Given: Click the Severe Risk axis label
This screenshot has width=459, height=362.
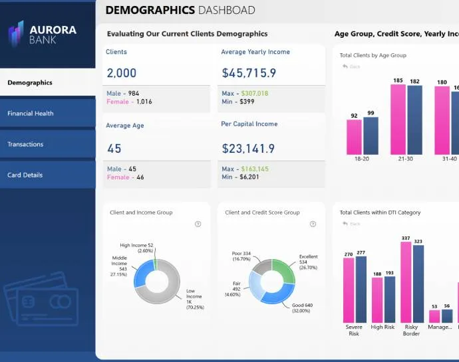Looking at the screenshot, I should (354, 330).
